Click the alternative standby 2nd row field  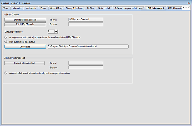tap(85, 67)
